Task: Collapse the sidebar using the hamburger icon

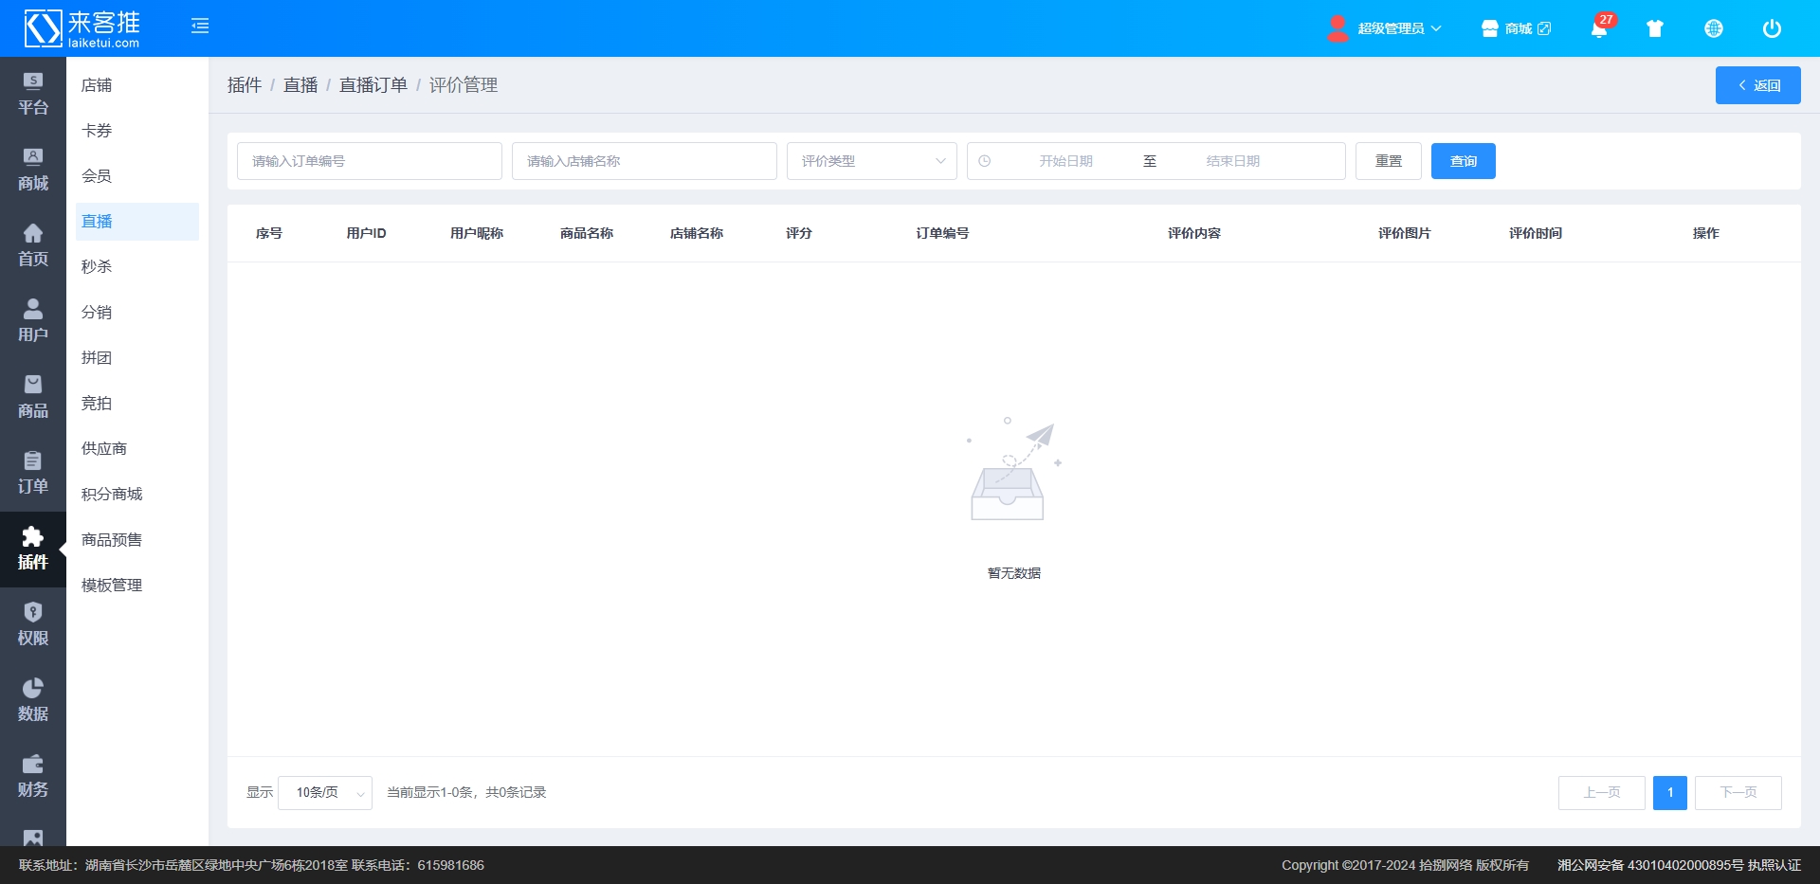Action: click(200, 27)
